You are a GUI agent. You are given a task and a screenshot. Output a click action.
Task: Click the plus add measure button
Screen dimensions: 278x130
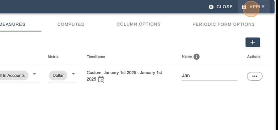(x=253, y=42)
